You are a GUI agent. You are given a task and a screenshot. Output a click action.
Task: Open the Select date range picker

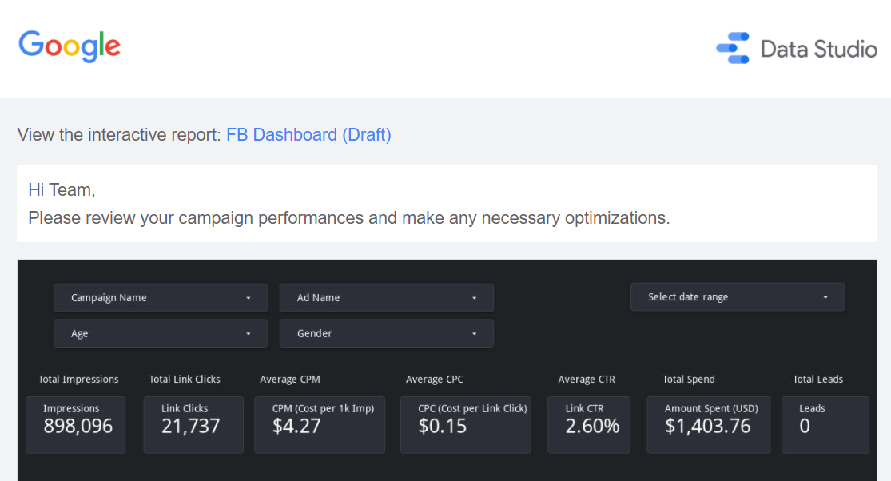737,297
